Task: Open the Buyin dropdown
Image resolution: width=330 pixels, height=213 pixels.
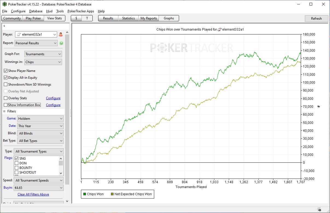Action: [x=39, y=188]
